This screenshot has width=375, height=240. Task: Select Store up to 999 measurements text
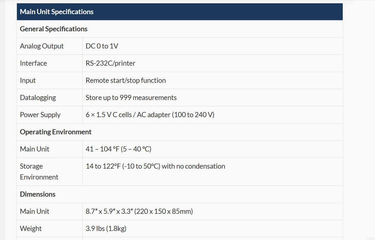[x=131, y=98]
